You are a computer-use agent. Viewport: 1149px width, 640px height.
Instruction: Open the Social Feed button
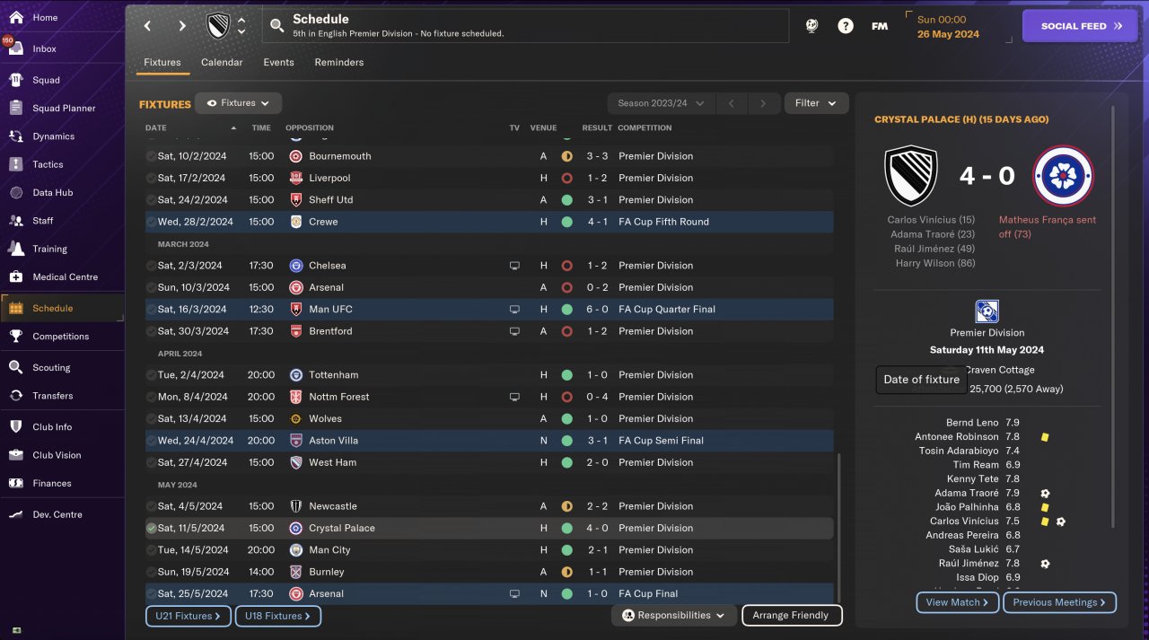tap(1079, 26)
